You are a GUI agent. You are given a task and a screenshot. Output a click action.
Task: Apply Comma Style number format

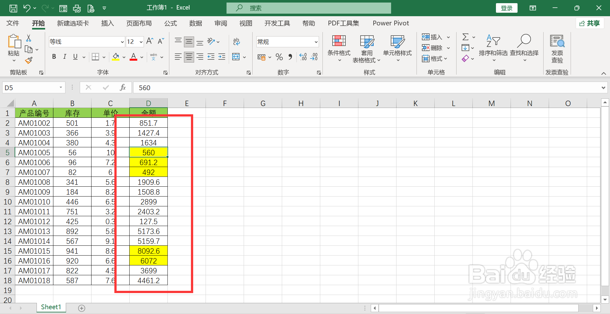[290, 57]
